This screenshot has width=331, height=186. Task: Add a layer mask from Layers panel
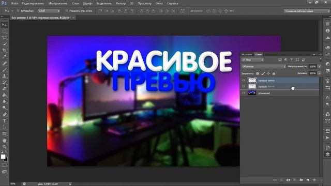click(x=288, y=180)
